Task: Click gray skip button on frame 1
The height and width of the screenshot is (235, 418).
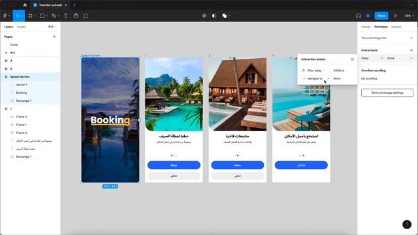Action: (174, 176)
